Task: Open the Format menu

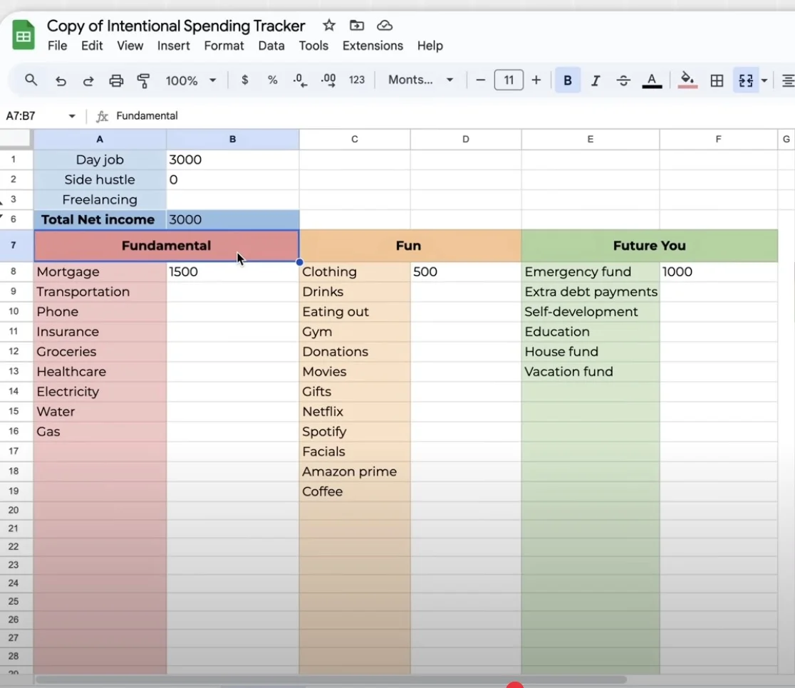Action: (x=224, y=46)
